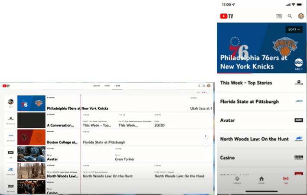
Task: Switch to the Library tab in the mobile bottom bar
Action: 237,180
